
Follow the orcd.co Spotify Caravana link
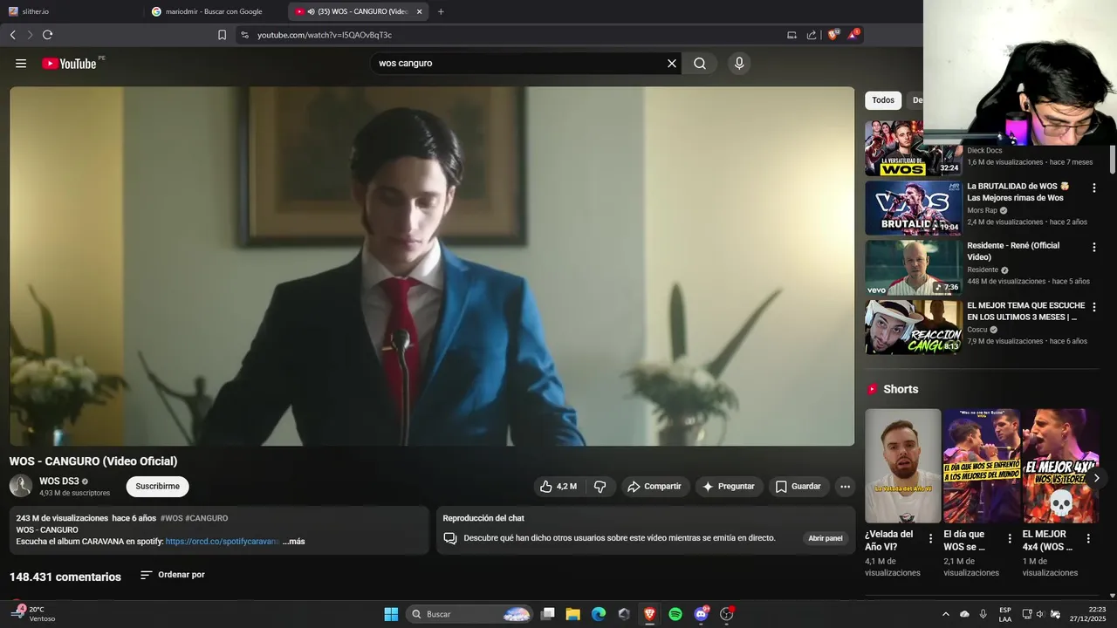223,542
